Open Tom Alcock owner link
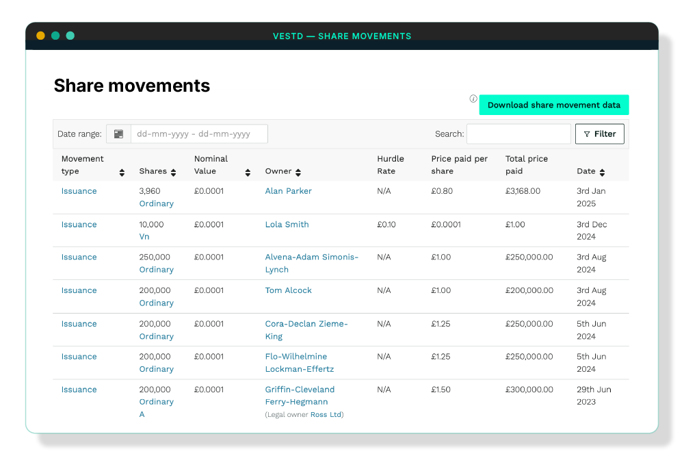Viewport: 684px width, 456px height. coord(289,290)
